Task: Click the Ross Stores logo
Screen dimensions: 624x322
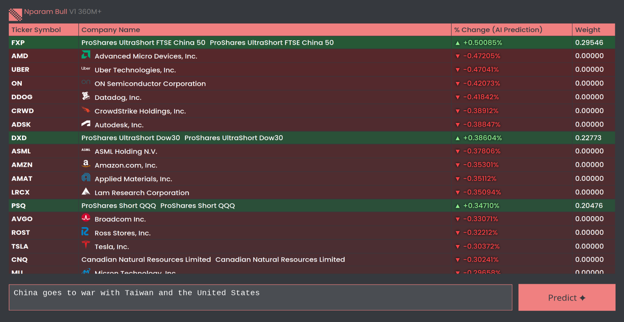Action: pyautogui.click(x=85, y=231)
